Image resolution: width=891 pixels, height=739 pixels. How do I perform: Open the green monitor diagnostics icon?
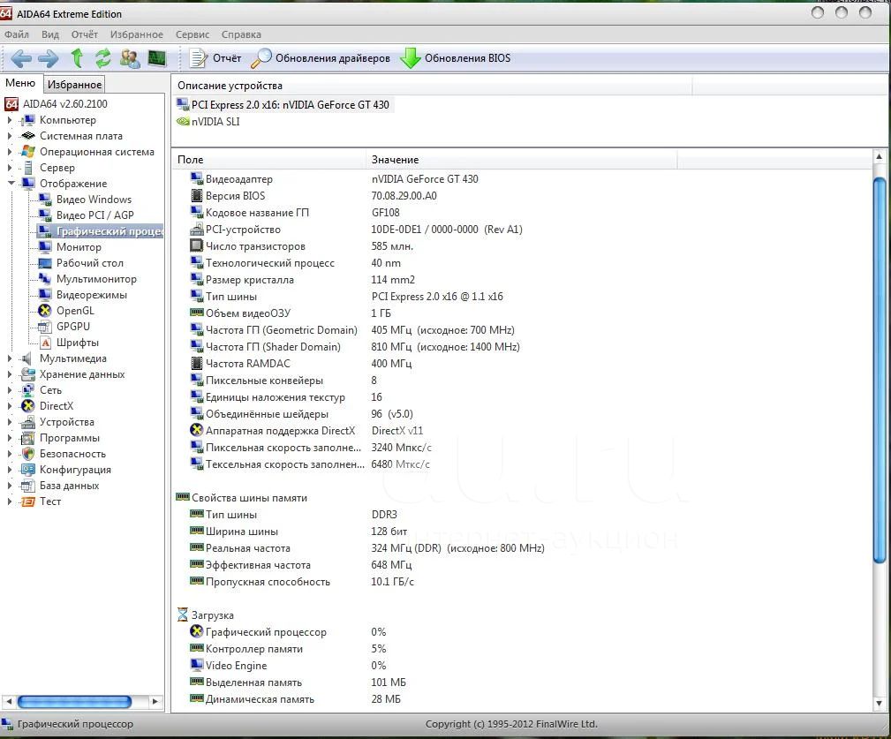[x=157, y=58]
